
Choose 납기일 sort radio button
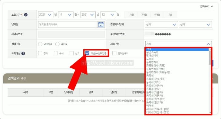click(x=57, y=44)
